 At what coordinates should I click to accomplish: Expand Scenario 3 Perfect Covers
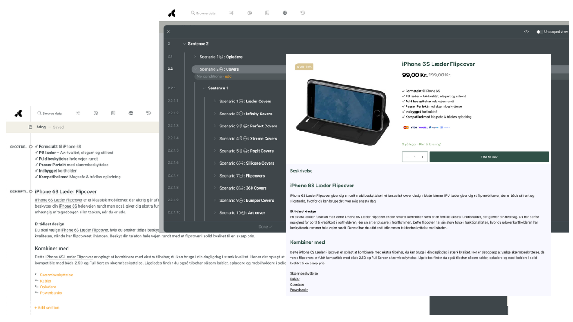(x=215, y=126)
